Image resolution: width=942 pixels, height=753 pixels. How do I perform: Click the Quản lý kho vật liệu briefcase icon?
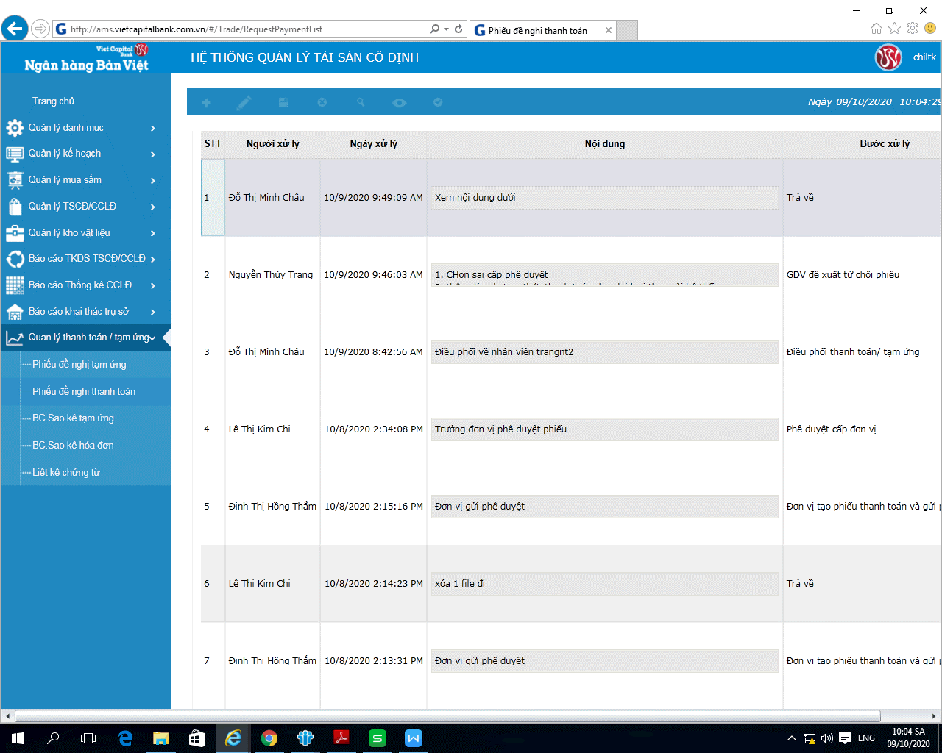click(15, 233)
